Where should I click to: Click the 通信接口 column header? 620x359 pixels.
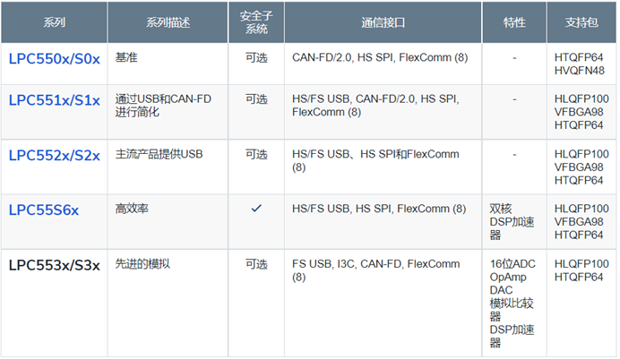[x=383, y=21]
